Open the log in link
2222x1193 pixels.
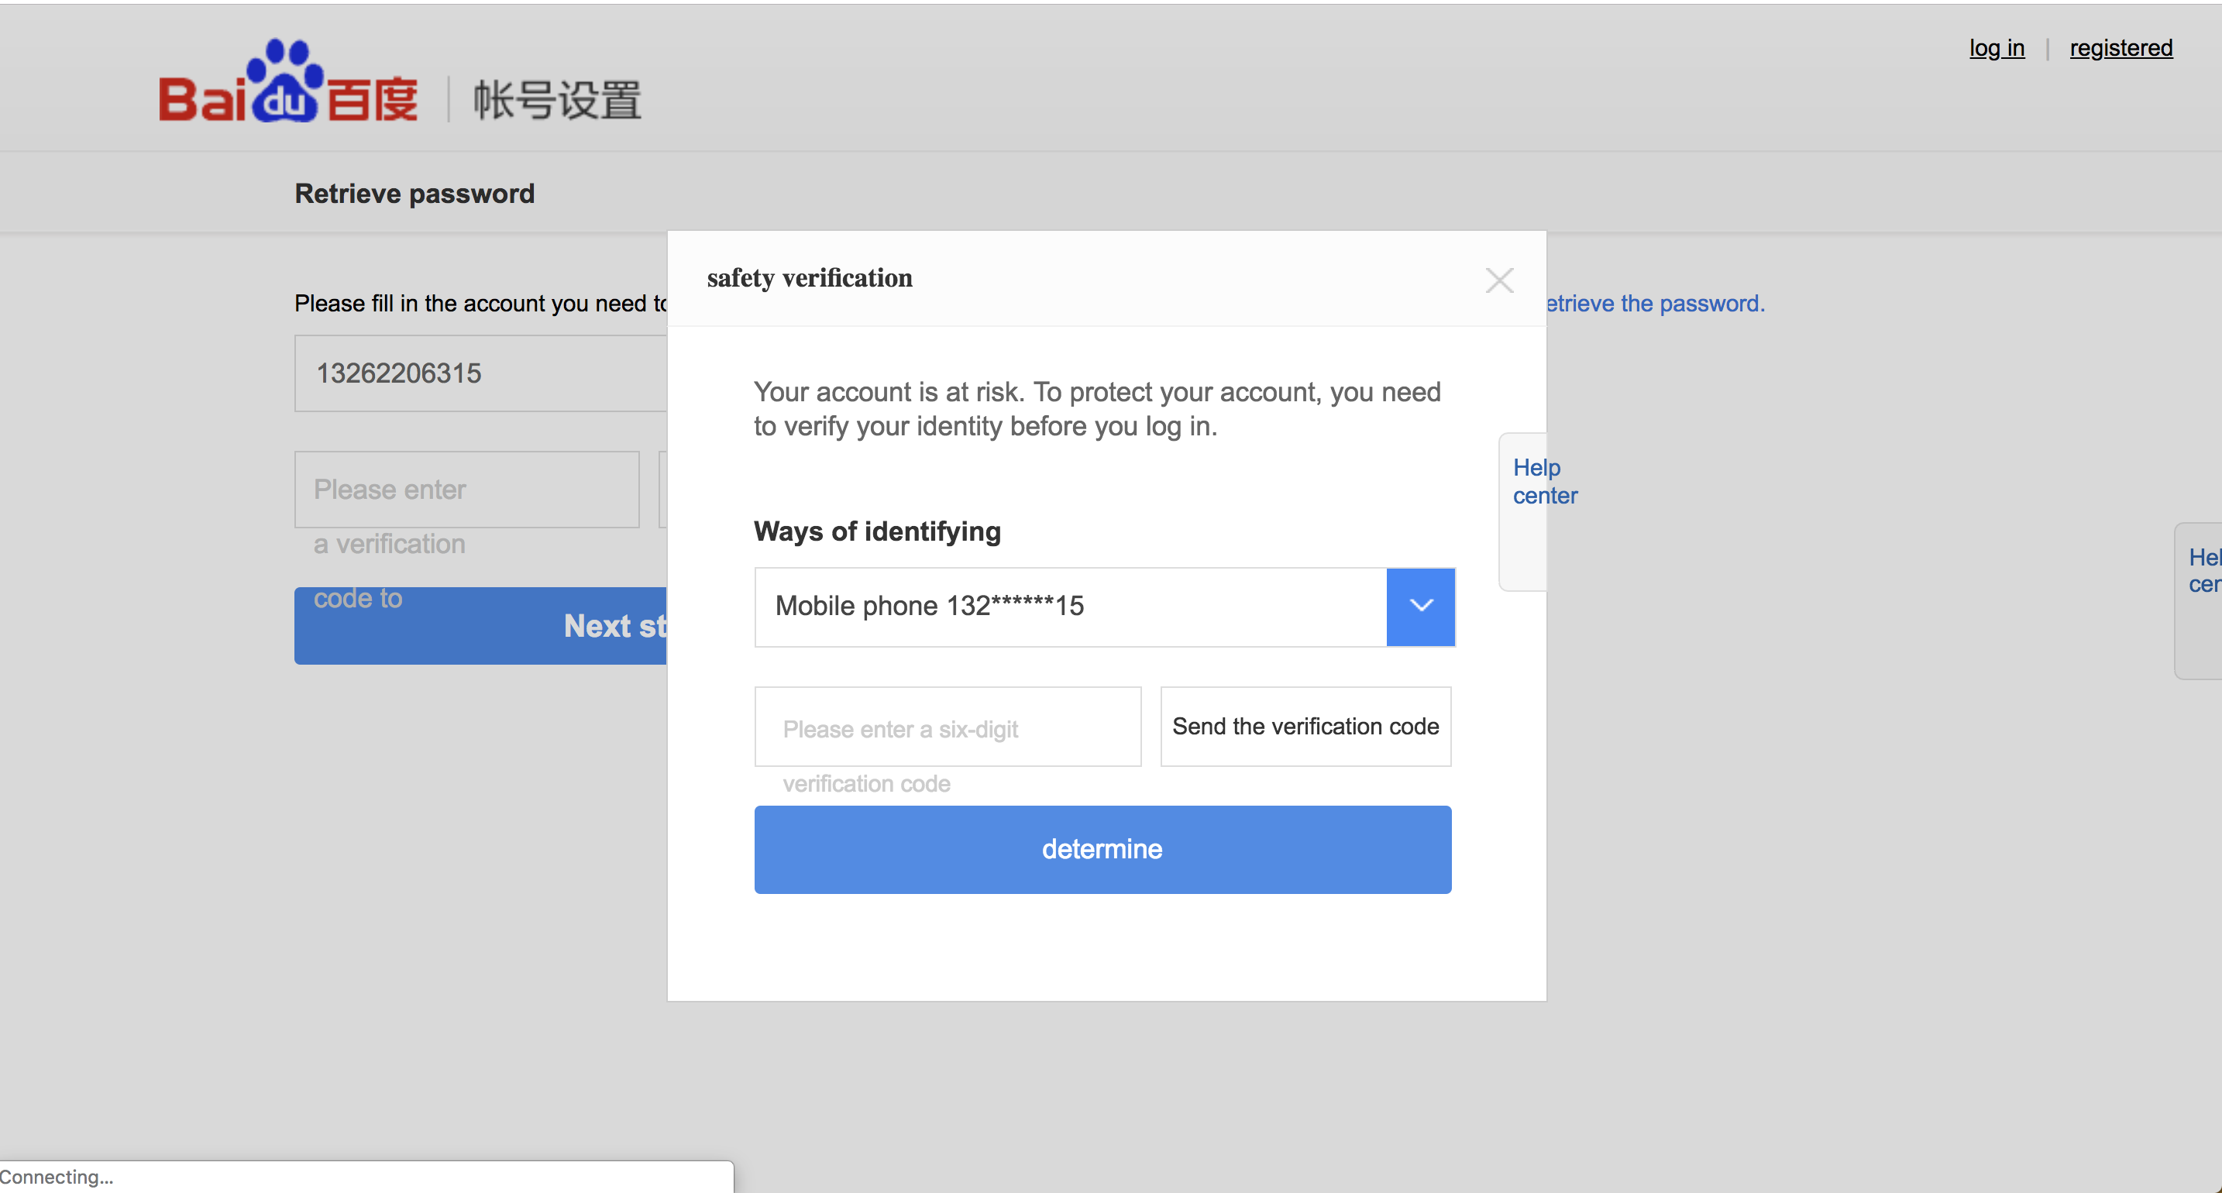point(1996,48)
